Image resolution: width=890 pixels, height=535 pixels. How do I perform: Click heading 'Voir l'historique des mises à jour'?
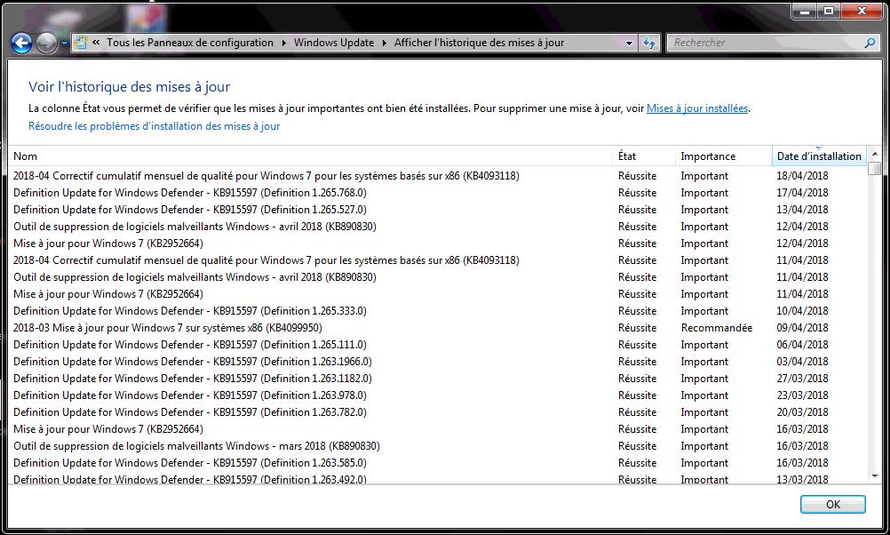pos(129,87)
